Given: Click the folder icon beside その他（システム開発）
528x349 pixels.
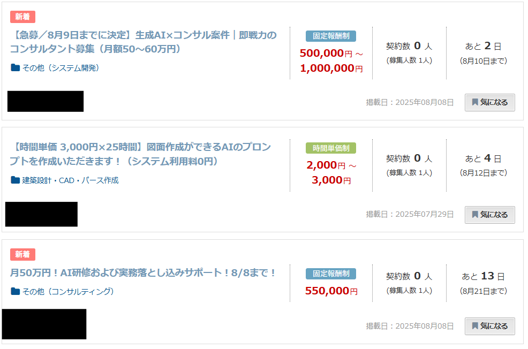Looking at the screenshot, I should pyautogui.click(x=15, y=68).
